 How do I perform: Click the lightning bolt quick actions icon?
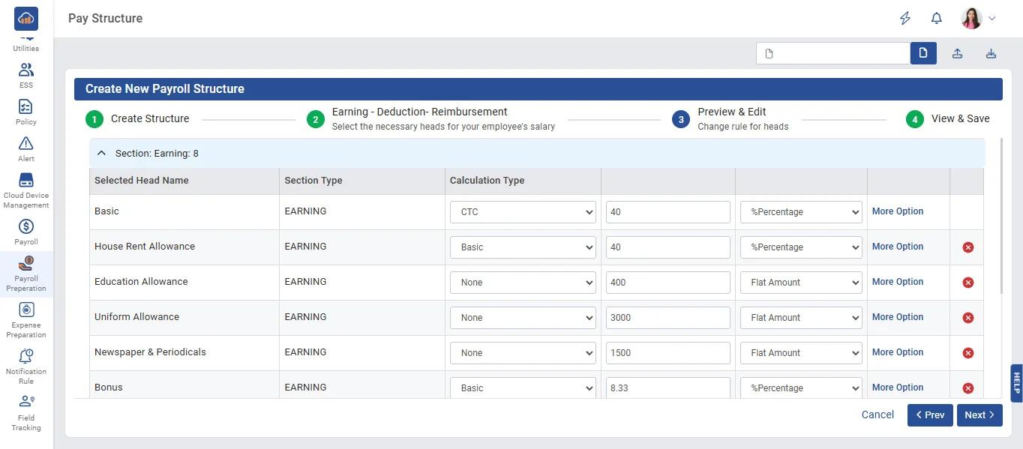click(905, 19)
